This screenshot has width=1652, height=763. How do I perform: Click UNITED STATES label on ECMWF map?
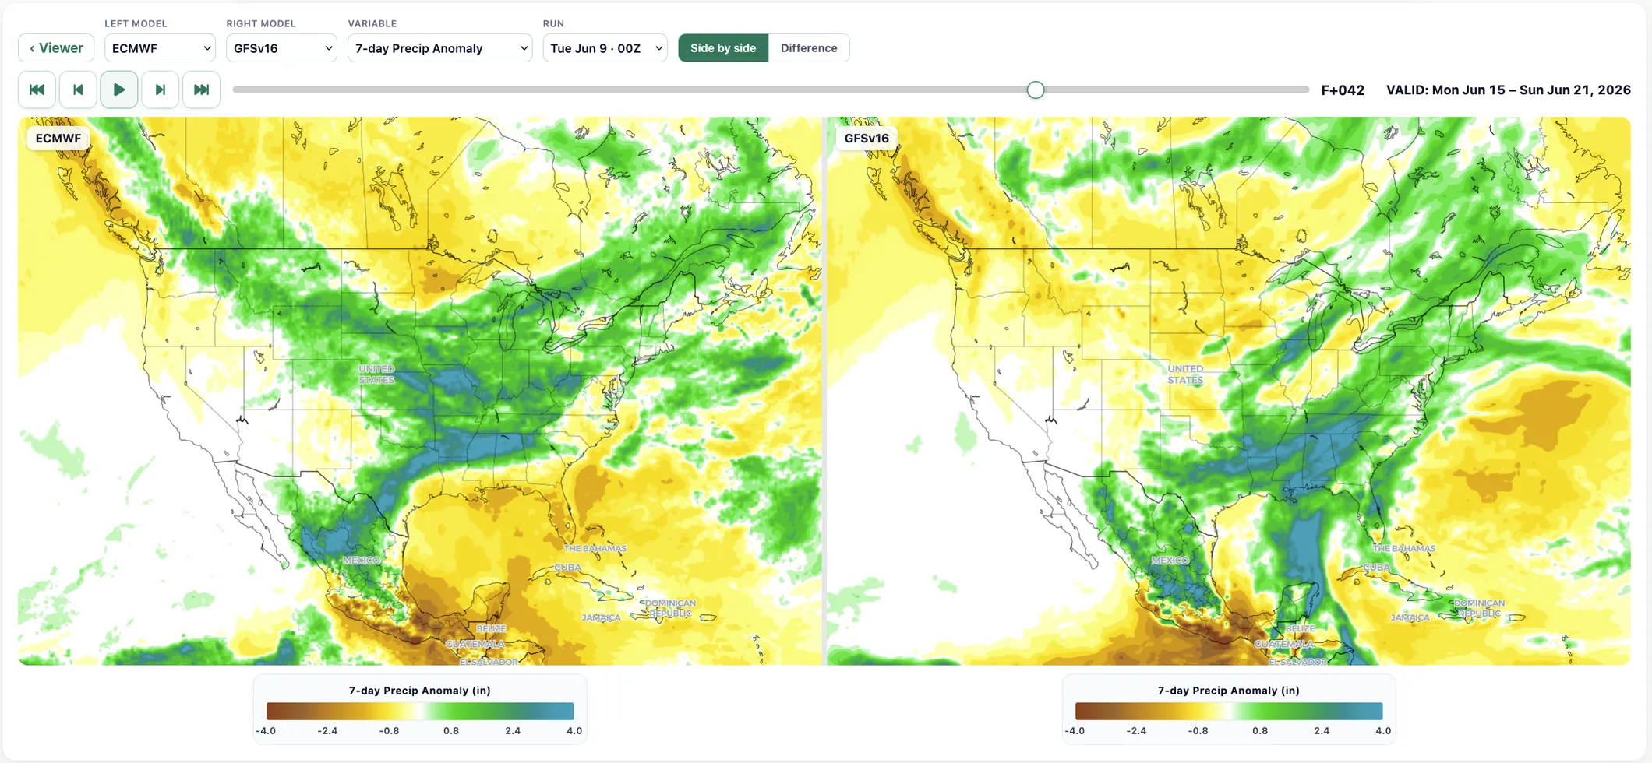point(376,374)
